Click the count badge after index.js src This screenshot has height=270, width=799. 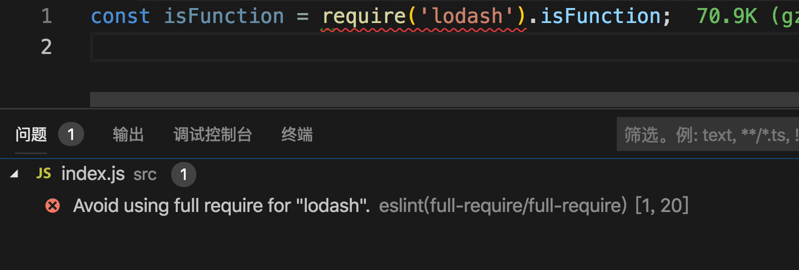click(183, 174)
